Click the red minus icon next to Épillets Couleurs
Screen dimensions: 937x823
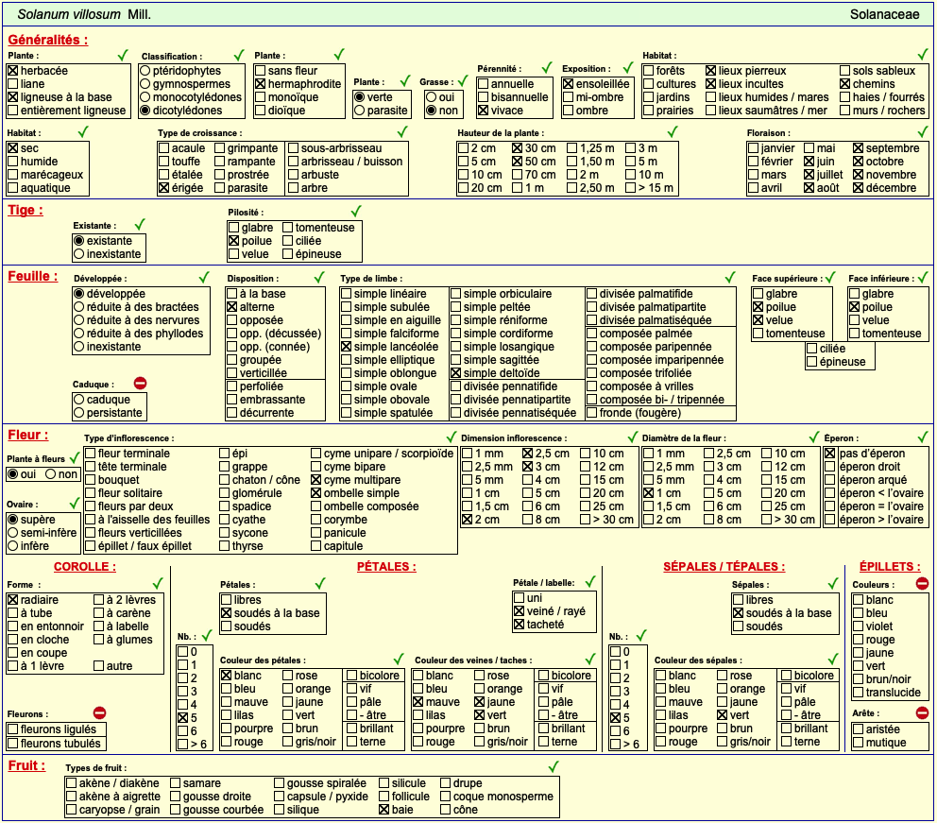coord(922,583)
